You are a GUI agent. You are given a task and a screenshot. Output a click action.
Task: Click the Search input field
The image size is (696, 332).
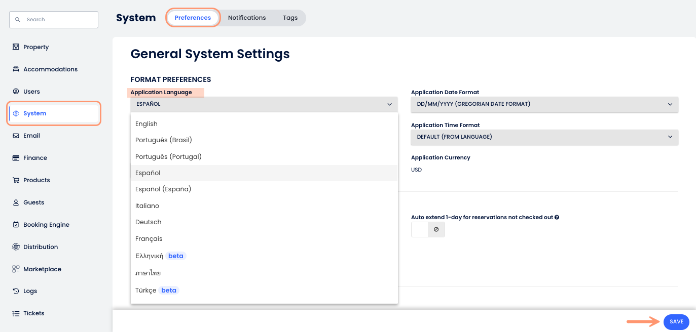click(54, 20)
